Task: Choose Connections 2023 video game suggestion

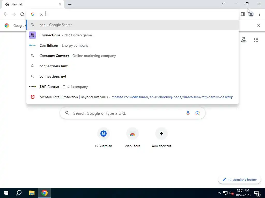Action: coord(132,35)
